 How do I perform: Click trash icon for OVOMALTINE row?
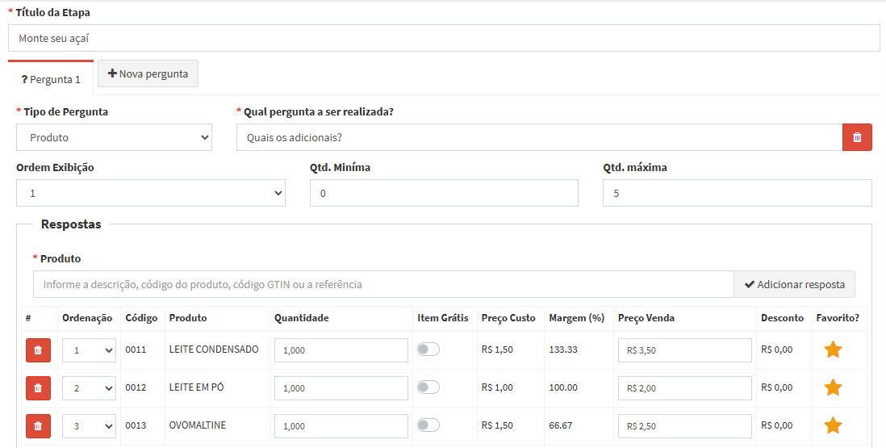click(38, 426)
